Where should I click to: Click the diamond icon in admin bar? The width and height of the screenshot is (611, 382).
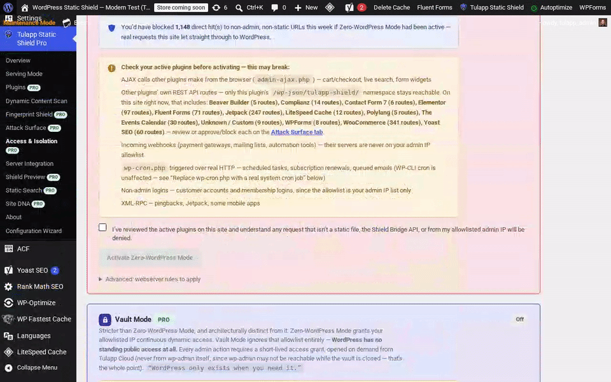click(330, 8)
